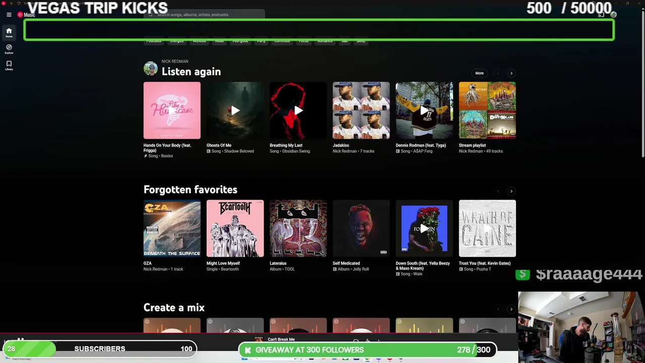Open the Jadakiss playlist cover
Image resolution: width=645 pixels, height=363 pixels.
pos(361,110)
